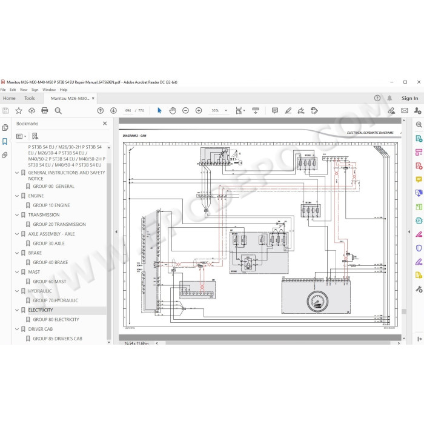This screenshot has width=424, height=424.
Task: Collapse the HYDRAULIC bookmark group
Action: pos(17,291)
